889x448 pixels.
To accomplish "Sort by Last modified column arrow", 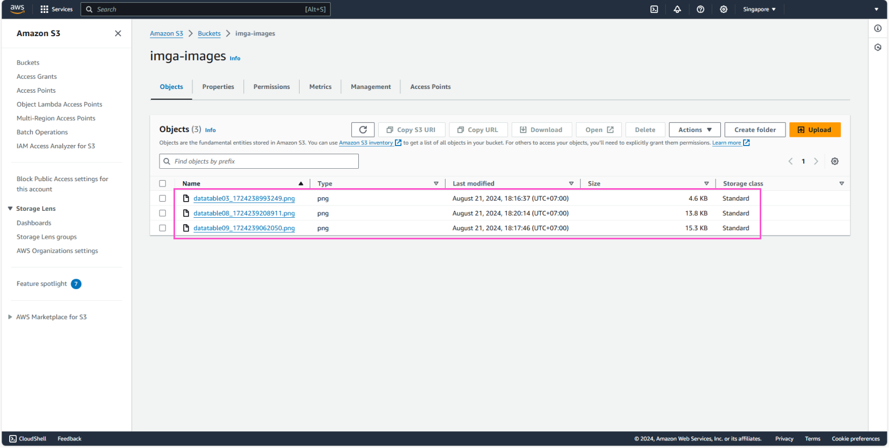I will click(571, 184).
